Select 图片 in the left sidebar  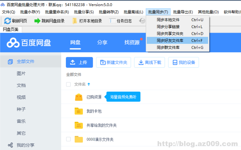21,74
